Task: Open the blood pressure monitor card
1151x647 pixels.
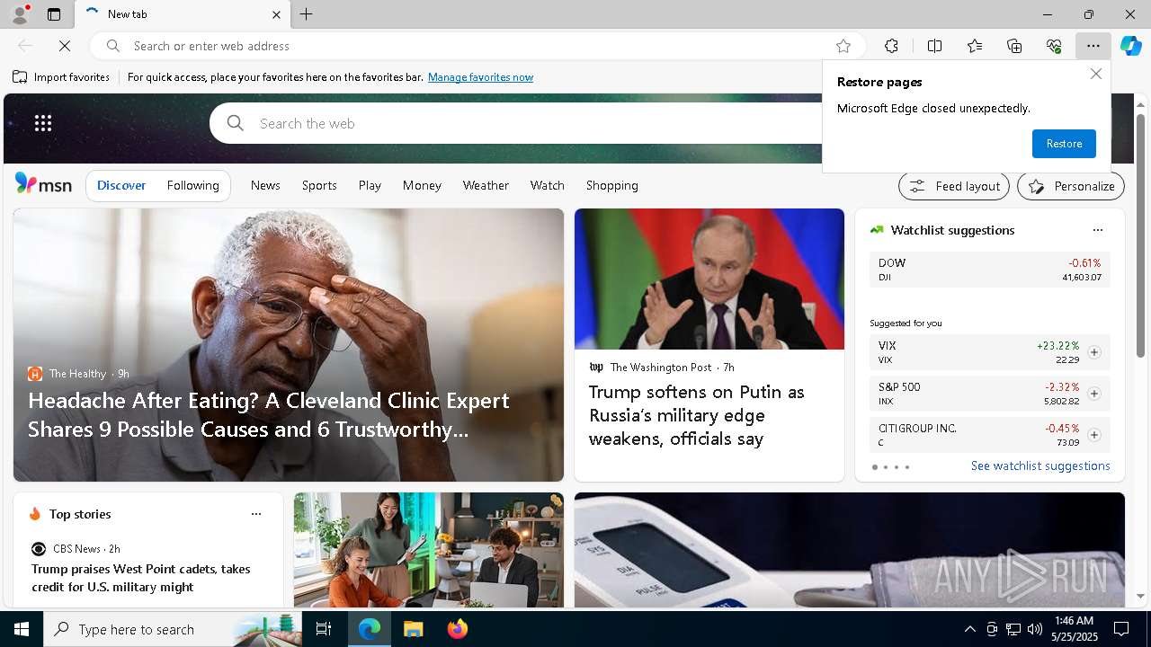Action: tap(849, 550)
